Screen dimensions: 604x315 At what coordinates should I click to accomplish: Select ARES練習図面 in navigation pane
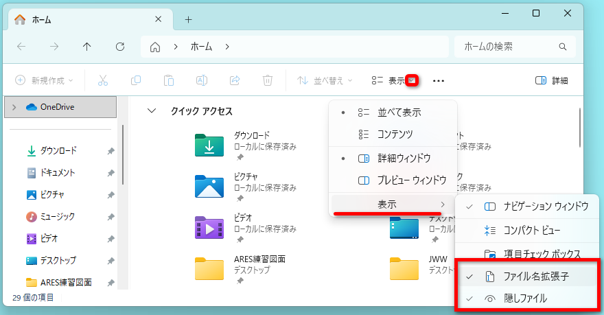click(x=66, y=282)
